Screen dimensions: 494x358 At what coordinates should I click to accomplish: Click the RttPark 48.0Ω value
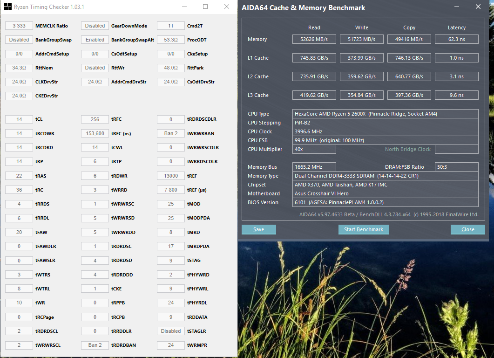coord(171,68)
